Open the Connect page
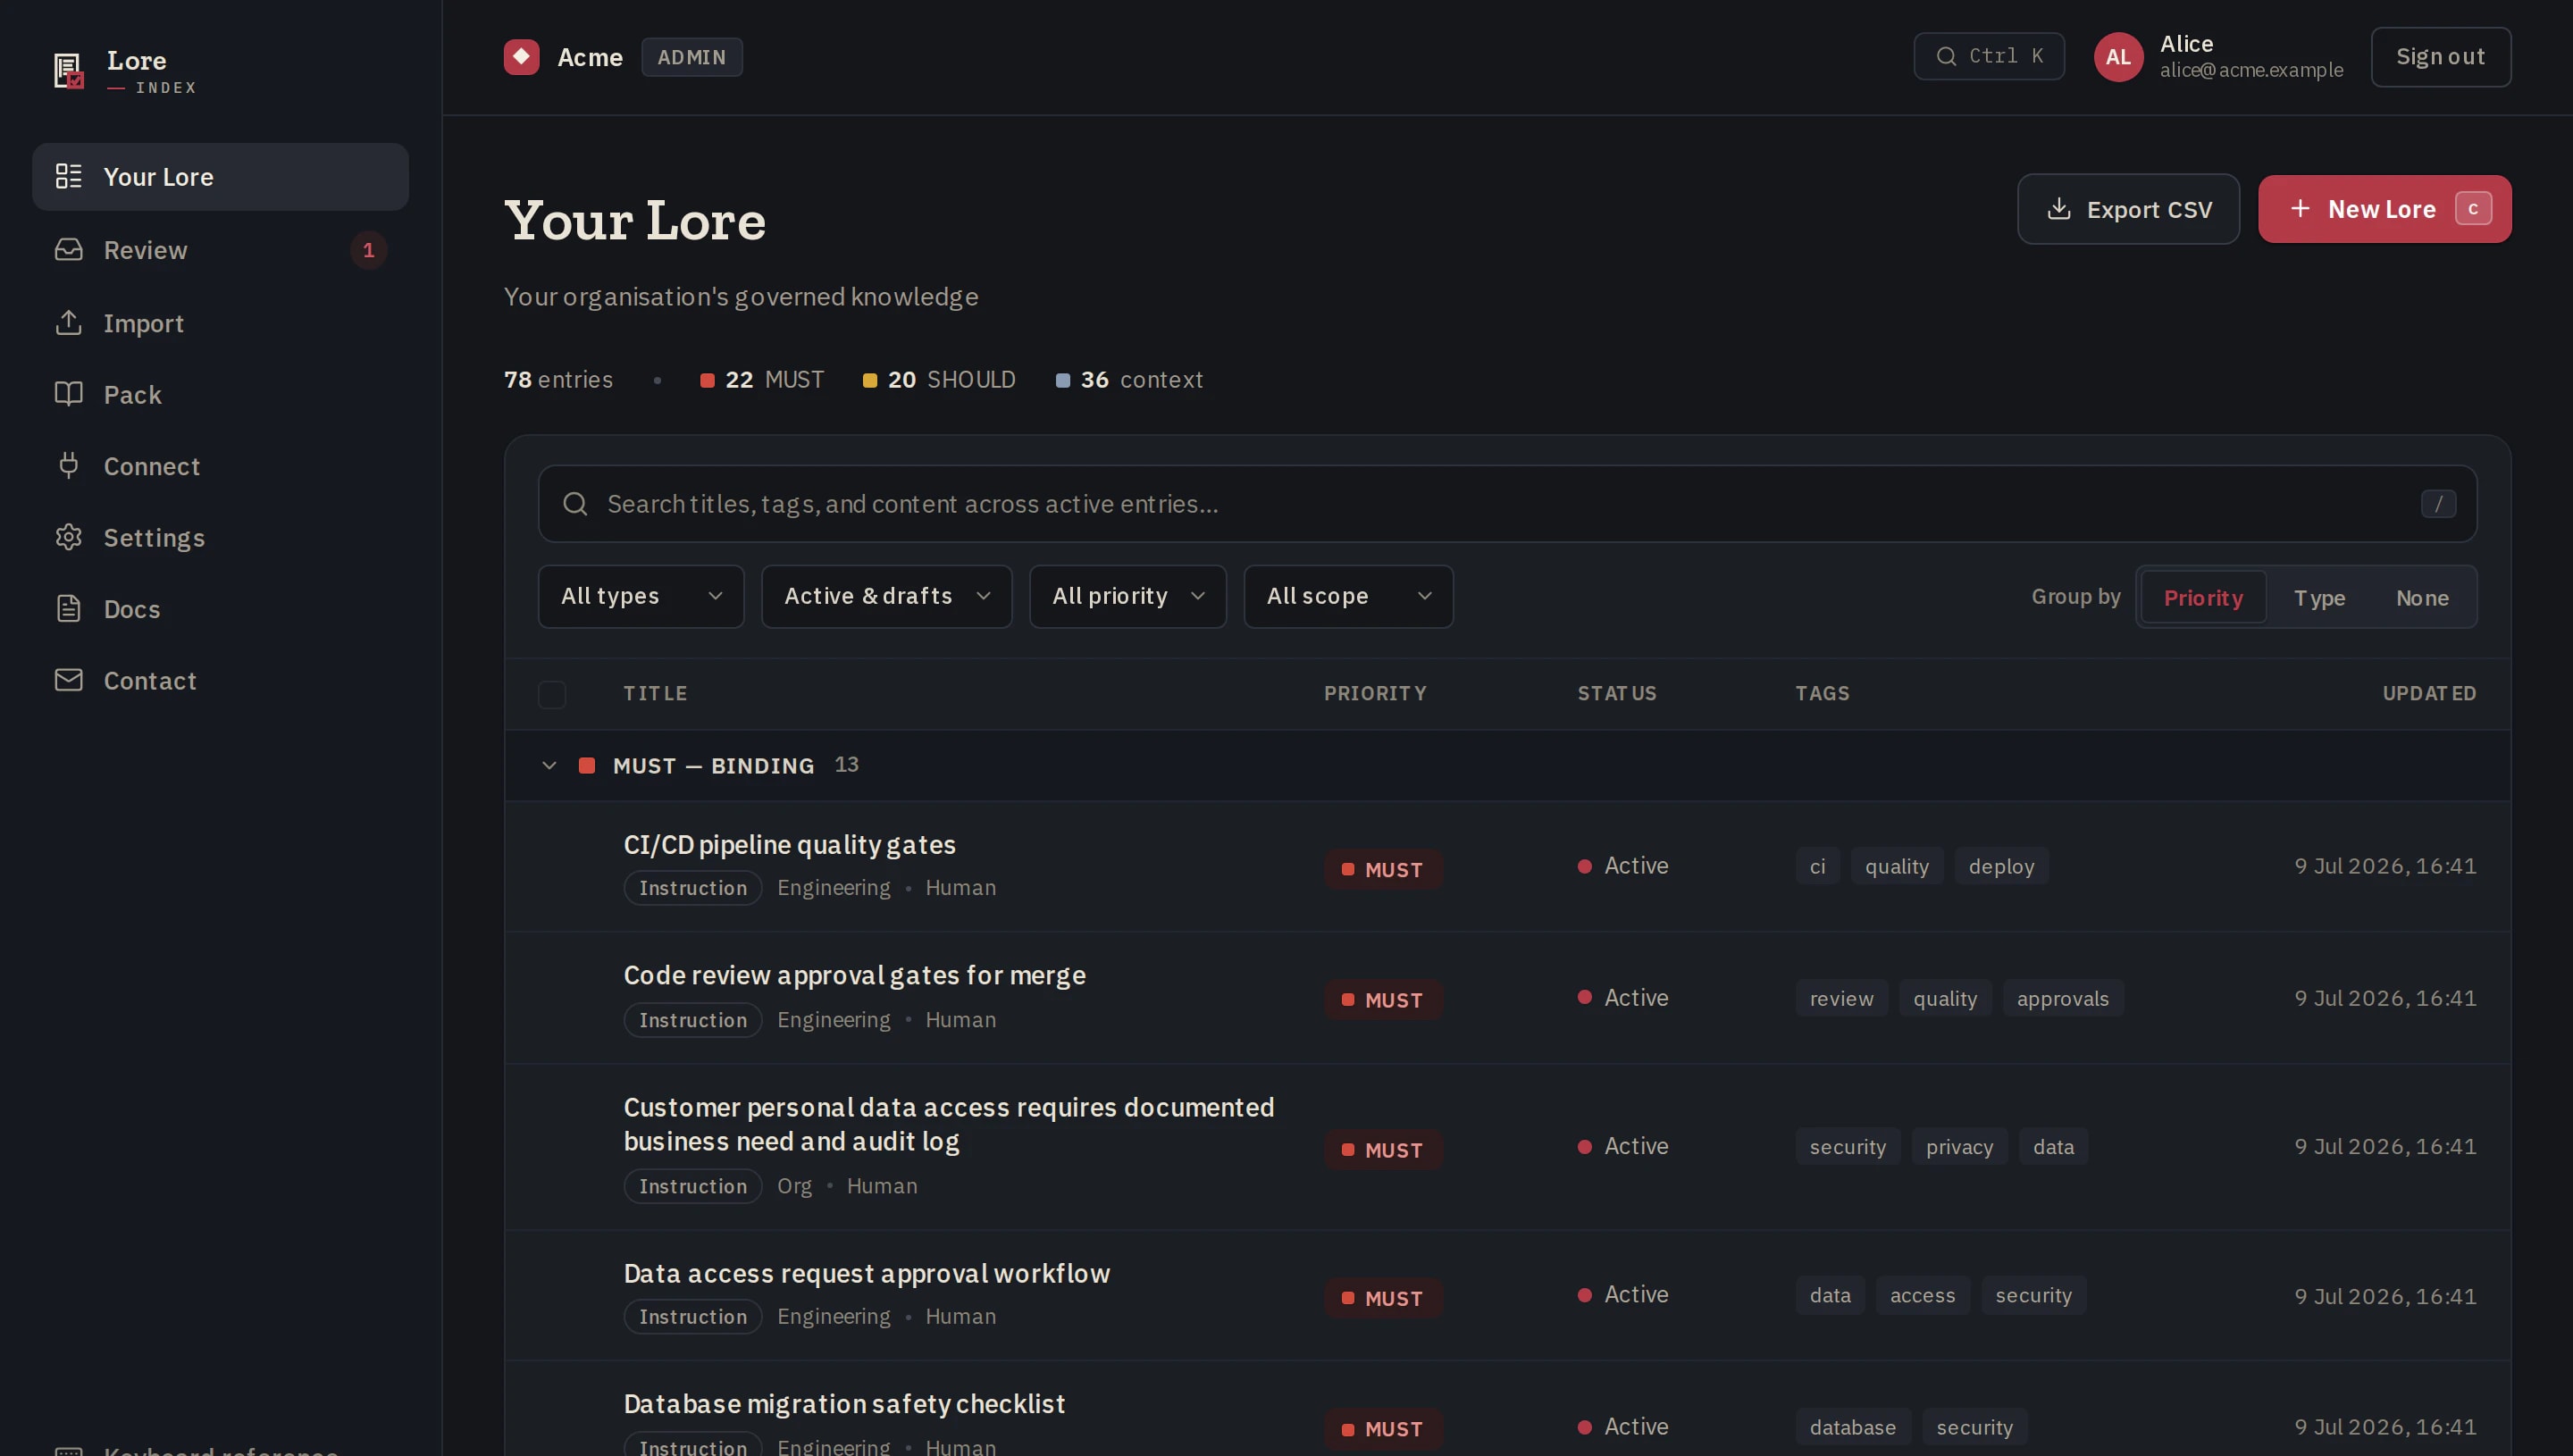This screenshot has width=2573, height=1456. click(x=220, y=465)
